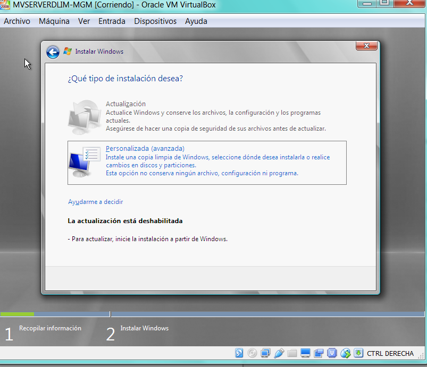Click the display settings icon in status bar
The height and width of the screenshot is (367, 427).
305,353
